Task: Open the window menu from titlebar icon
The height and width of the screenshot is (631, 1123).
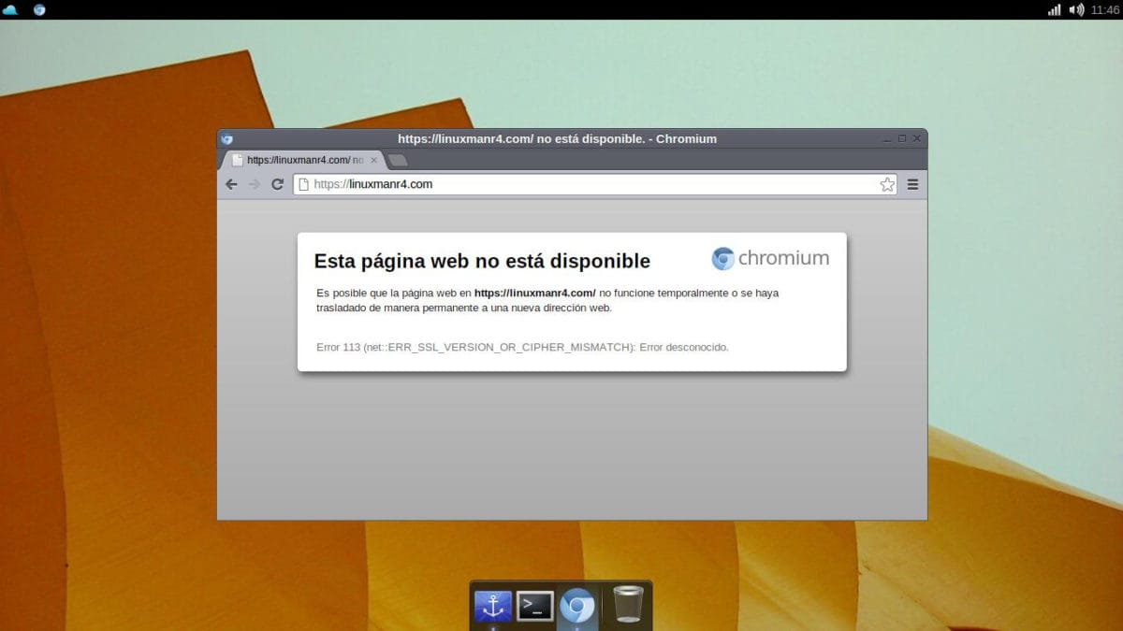Action: pos(226,138)
